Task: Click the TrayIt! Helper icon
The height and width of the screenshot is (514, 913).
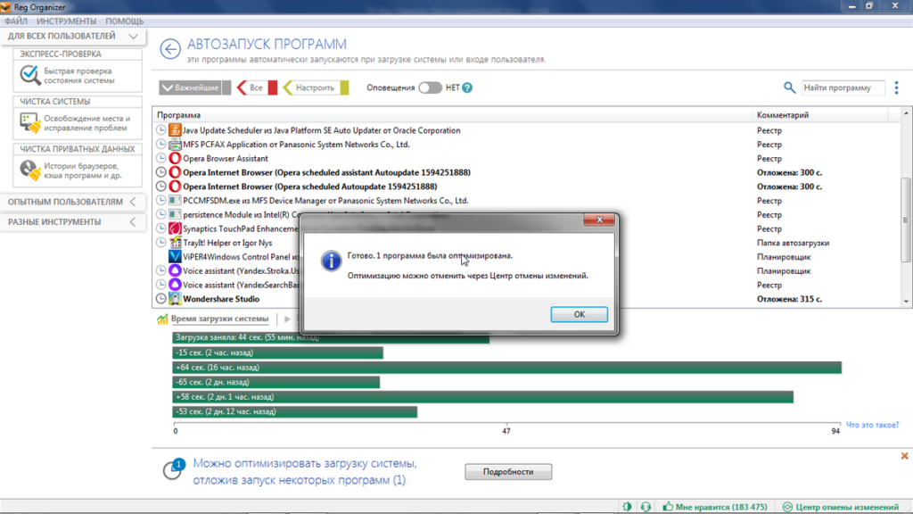Action: pyautogui.click(x=175, y=243)
